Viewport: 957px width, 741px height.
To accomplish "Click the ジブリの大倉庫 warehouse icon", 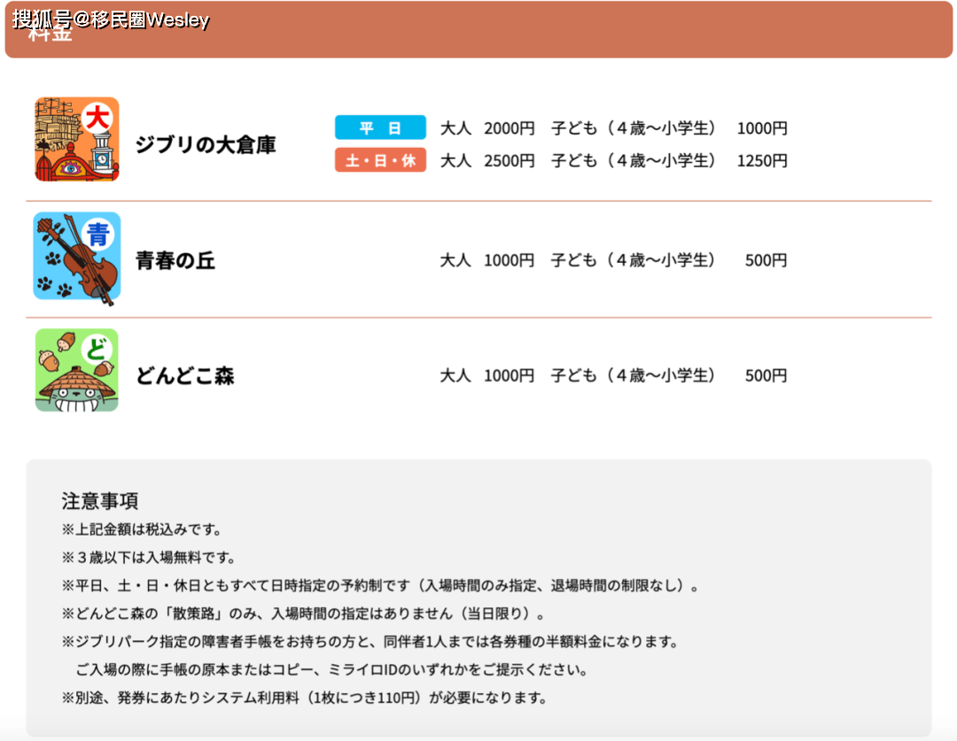I will pos(77,139).
